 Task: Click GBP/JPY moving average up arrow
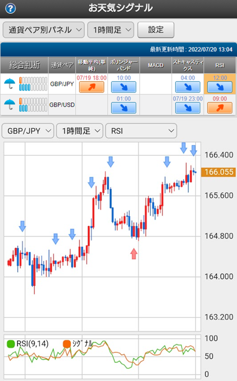(x=91, y=87)
